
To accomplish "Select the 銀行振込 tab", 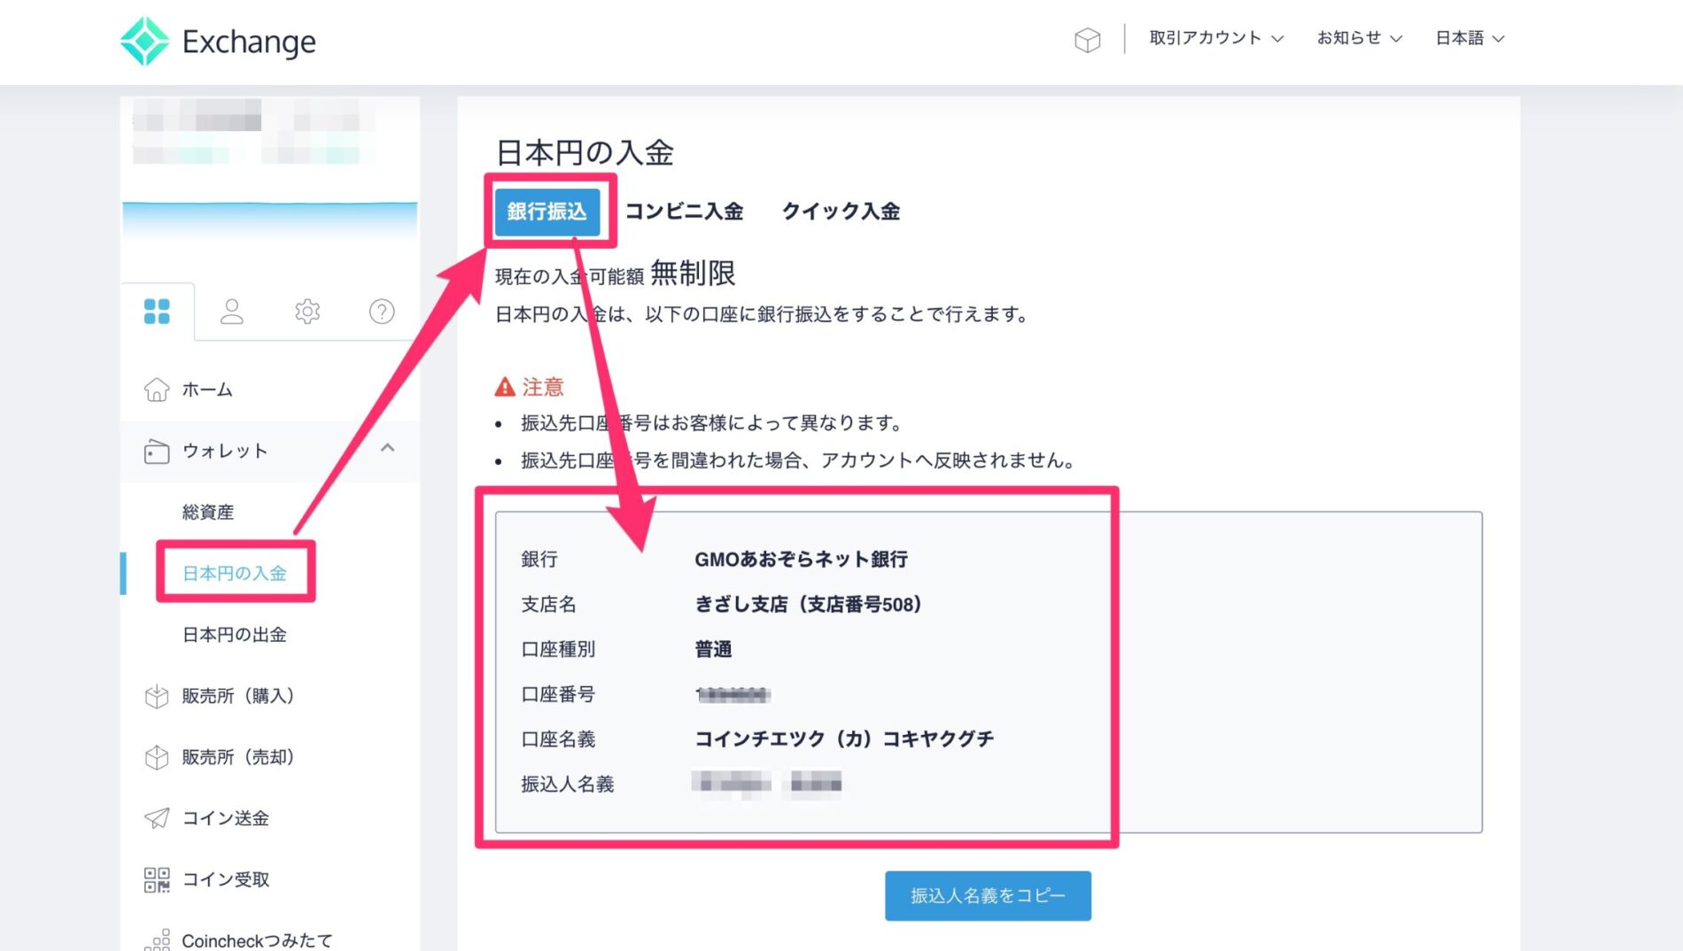I will [547, 212].
